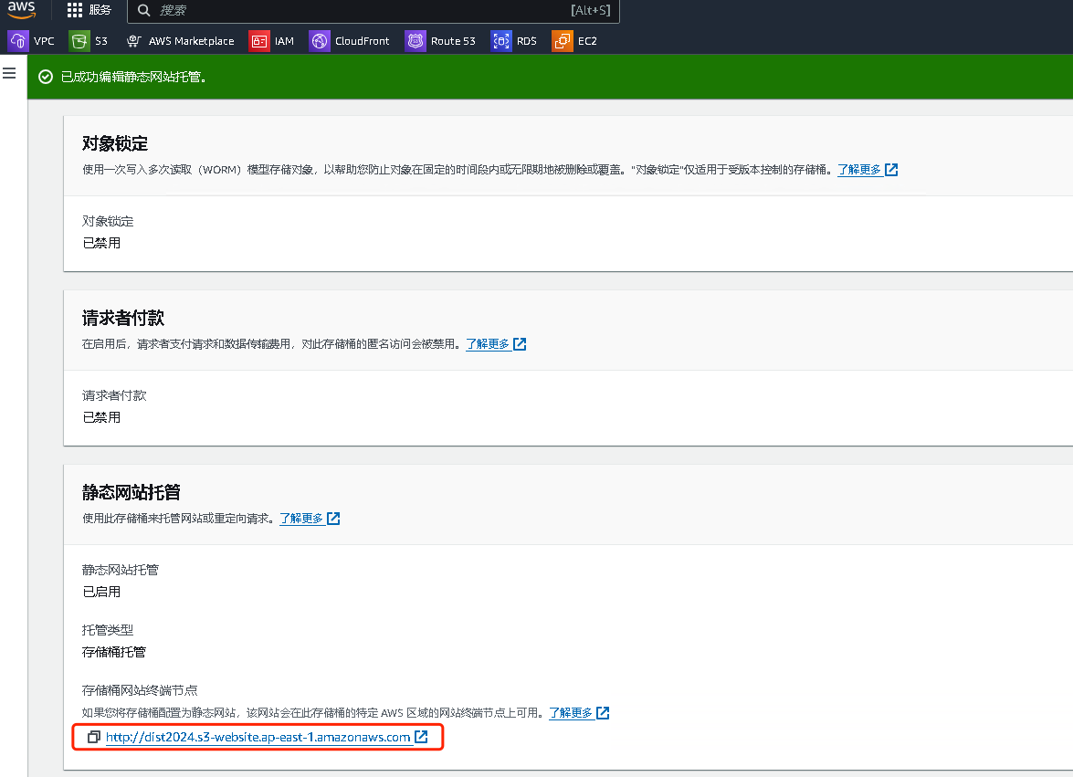Select the 对象锁定 section heading
Viewport: 1073px width, 777px height.
115,143
